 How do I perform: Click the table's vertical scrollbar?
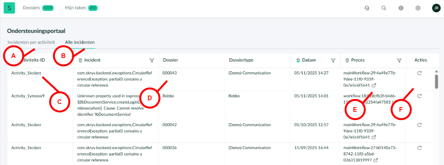tap(436, 81)
